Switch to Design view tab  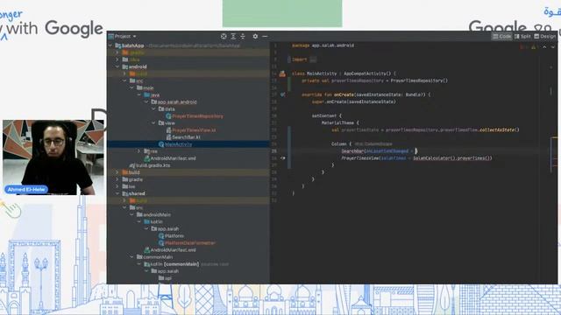click(x=545, y=36)
